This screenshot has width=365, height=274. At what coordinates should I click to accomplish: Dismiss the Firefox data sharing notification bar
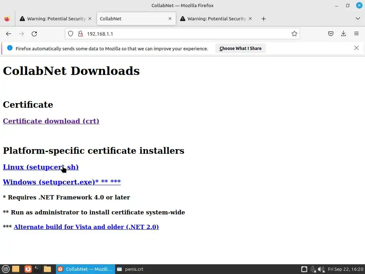point(356,48)
